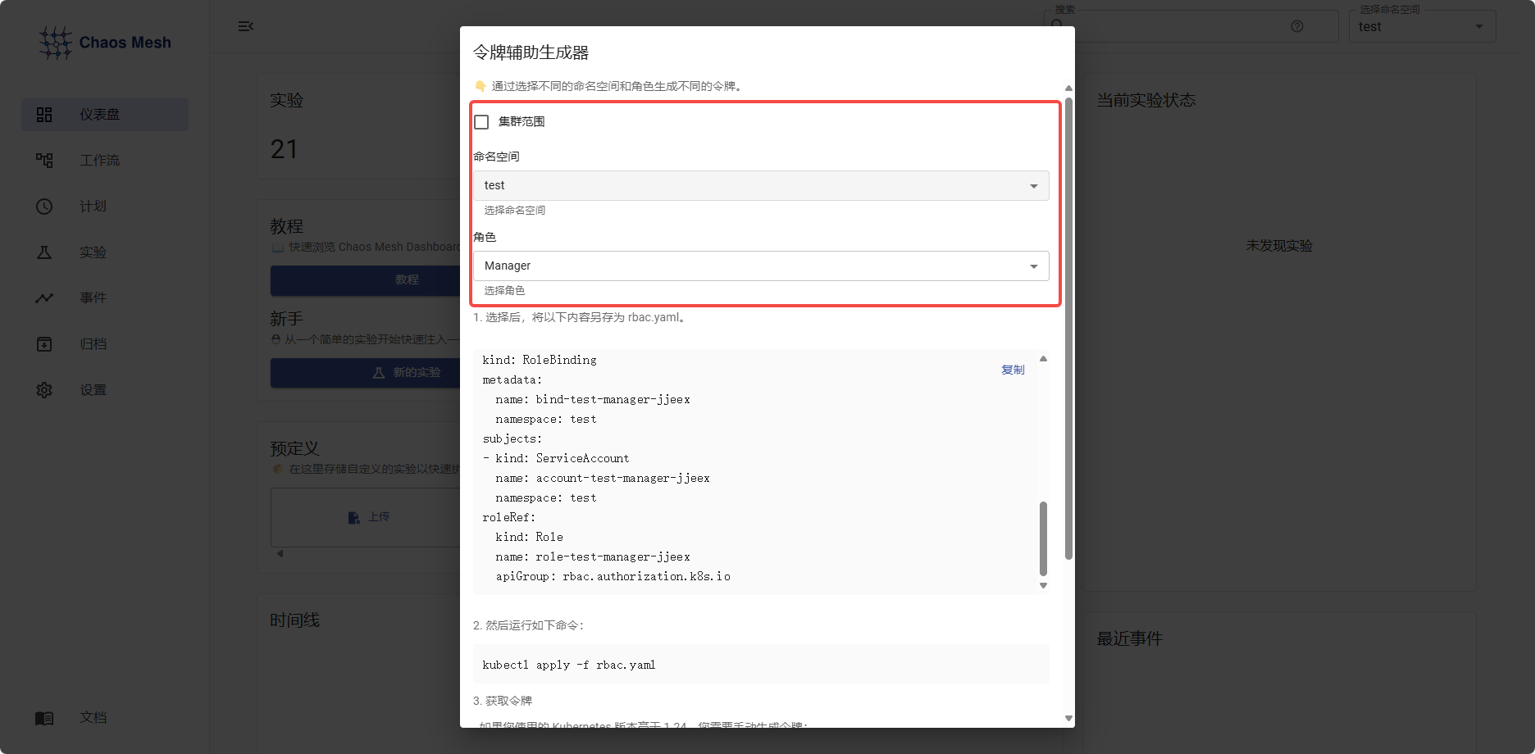Click the yaml block scroll-down arrow
This screenshot has width=1535, height=754.
[1043, 585]
